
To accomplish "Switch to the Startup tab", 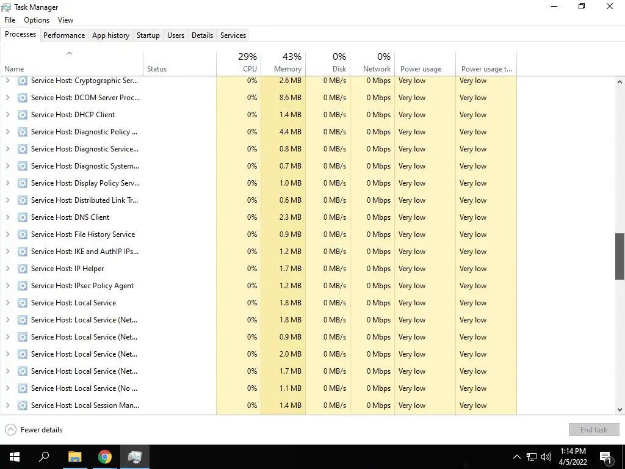I will pos(148,35).
